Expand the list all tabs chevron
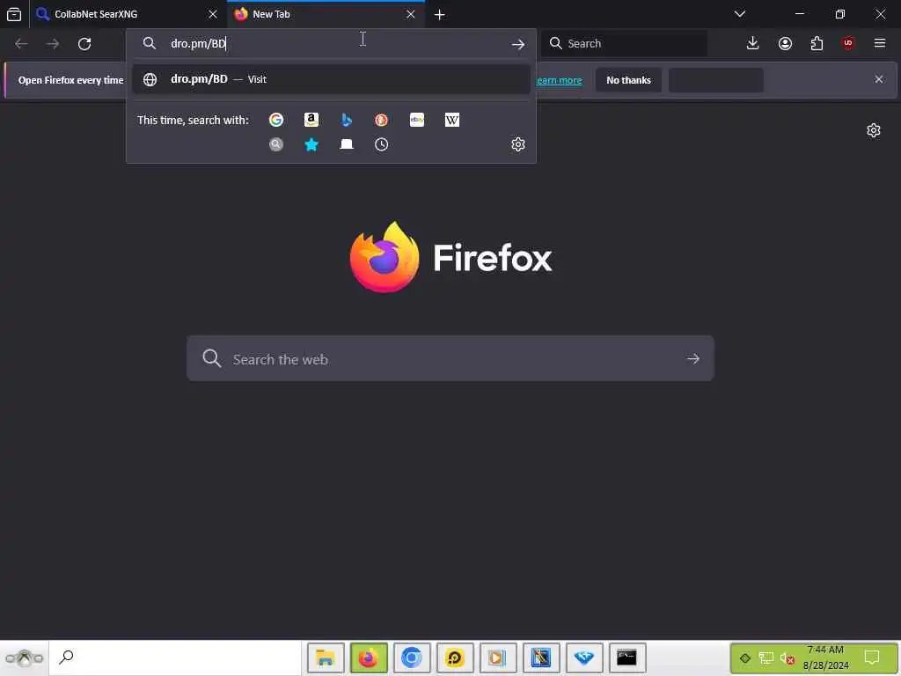 740,14
